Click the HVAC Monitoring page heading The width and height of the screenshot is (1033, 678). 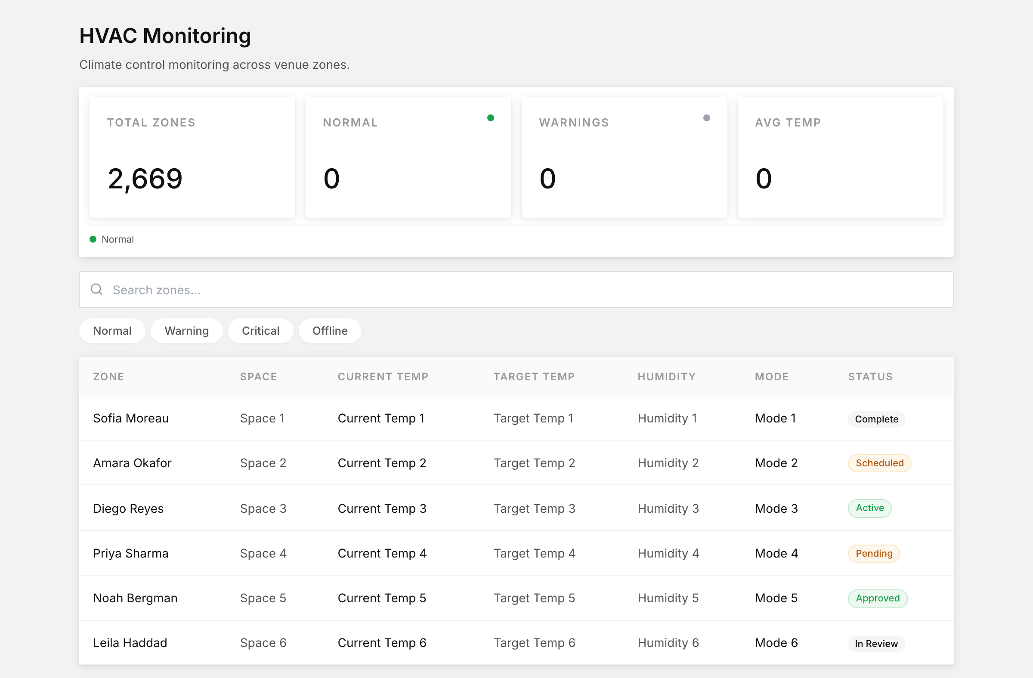(x=165, y=36)
